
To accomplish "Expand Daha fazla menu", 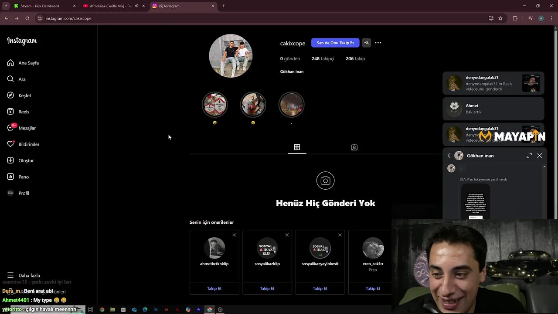I will click(24, 275).
